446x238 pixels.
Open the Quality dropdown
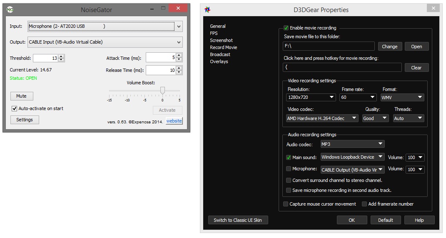coord(375,118)
